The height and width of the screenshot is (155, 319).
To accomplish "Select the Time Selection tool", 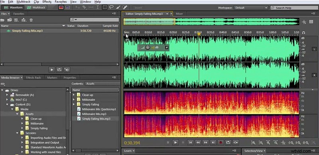I will (98, 8).
